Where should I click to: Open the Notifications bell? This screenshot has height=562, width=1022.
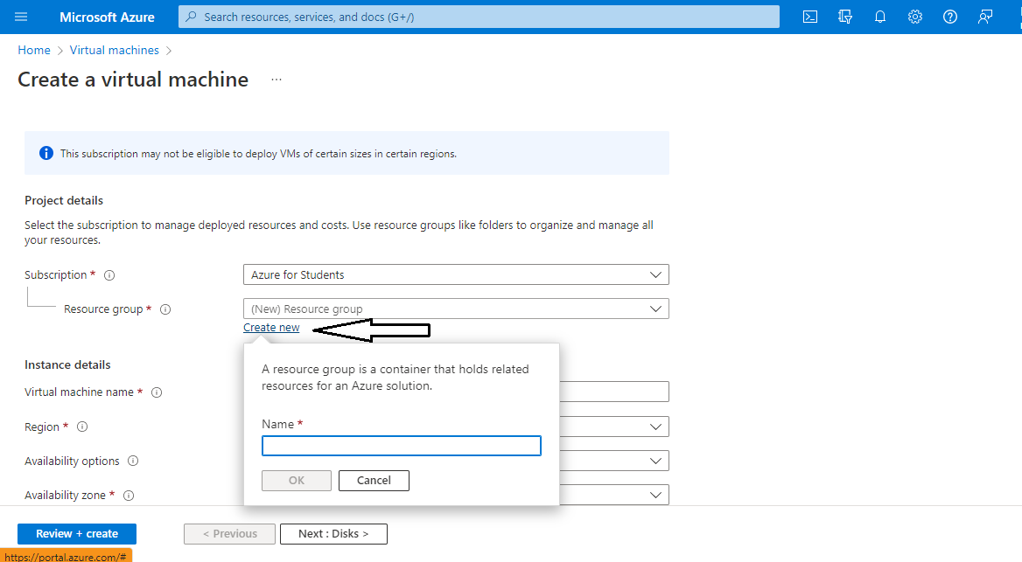tap(880, 17)
